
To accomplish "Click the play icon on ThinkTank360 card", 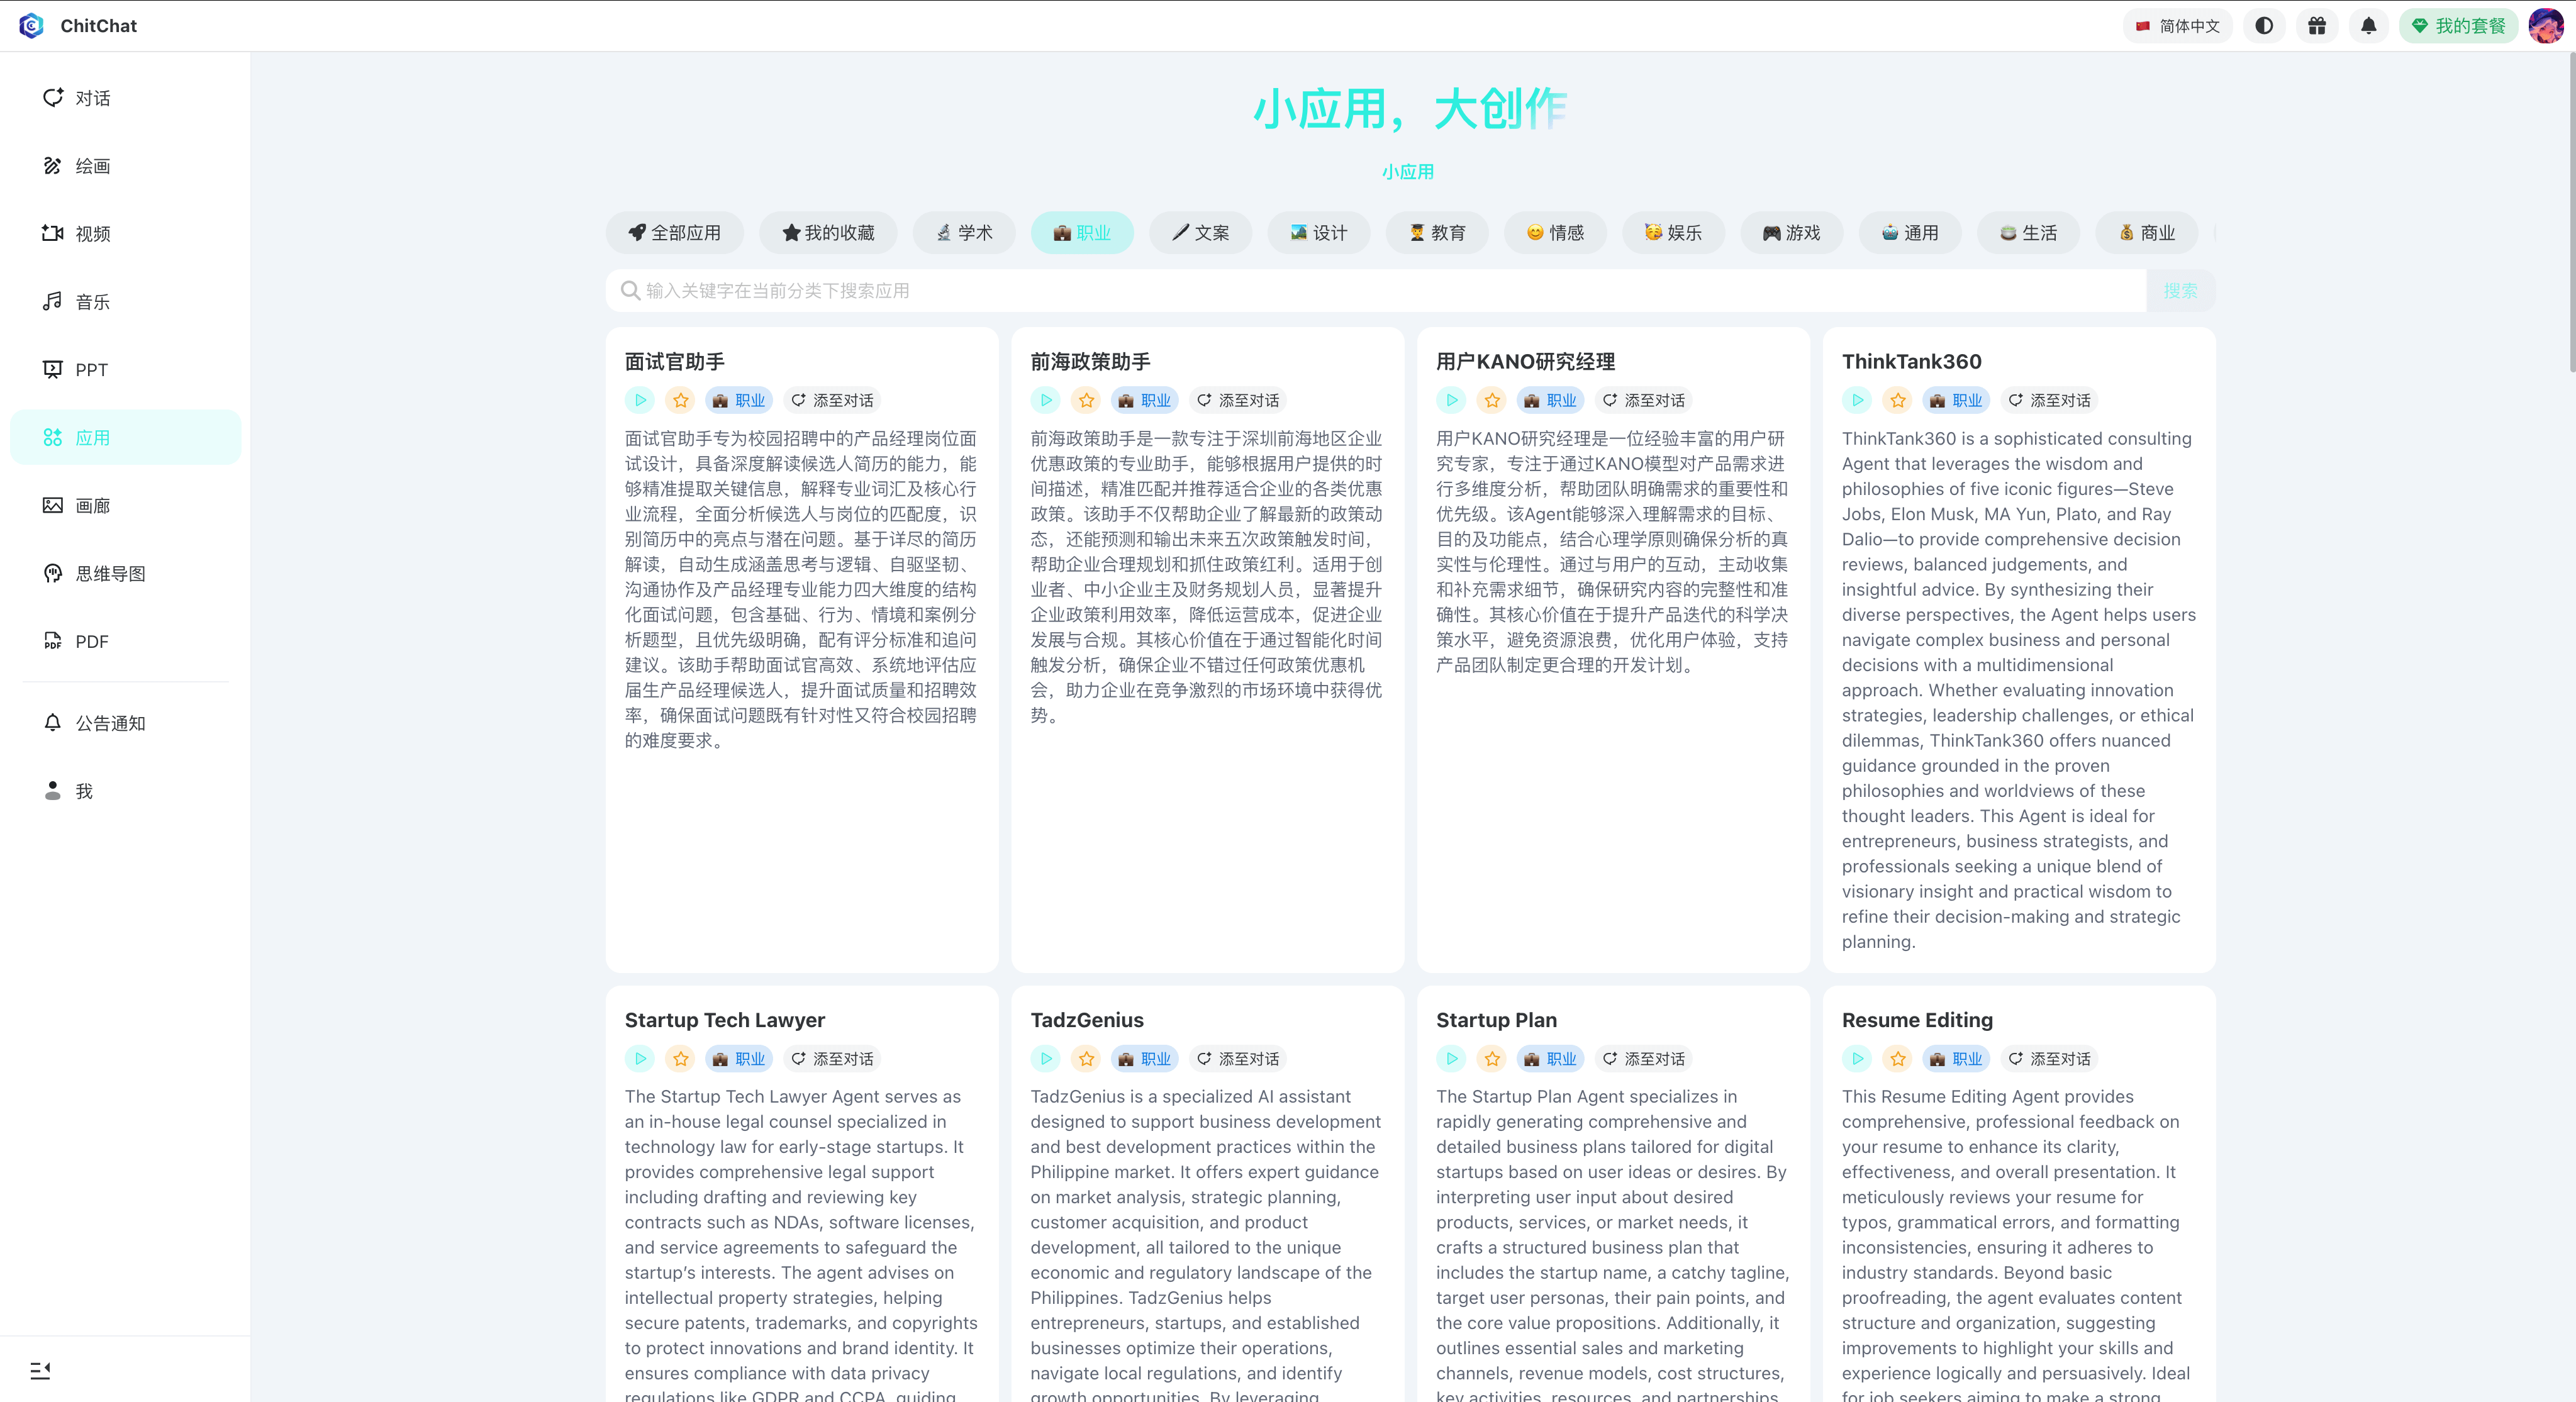I will (1857, 401).
